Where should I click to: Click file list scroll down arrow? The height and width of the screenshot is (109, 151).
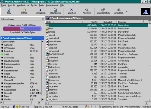coord(149,100)
